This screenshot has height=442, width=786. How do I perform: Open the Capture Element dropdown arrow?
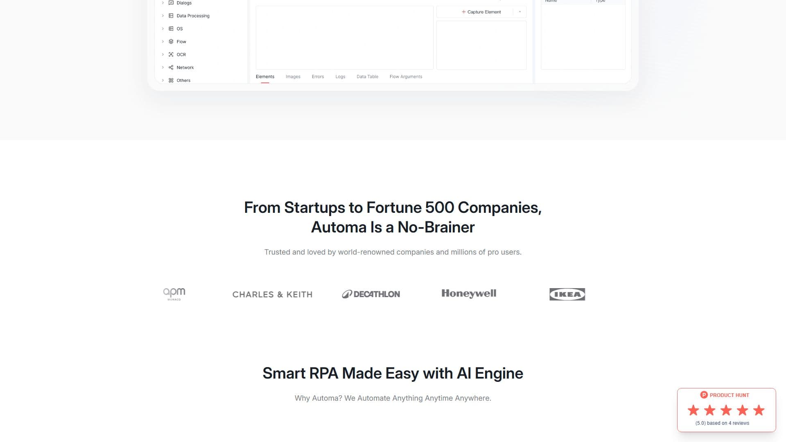(520, 12)
